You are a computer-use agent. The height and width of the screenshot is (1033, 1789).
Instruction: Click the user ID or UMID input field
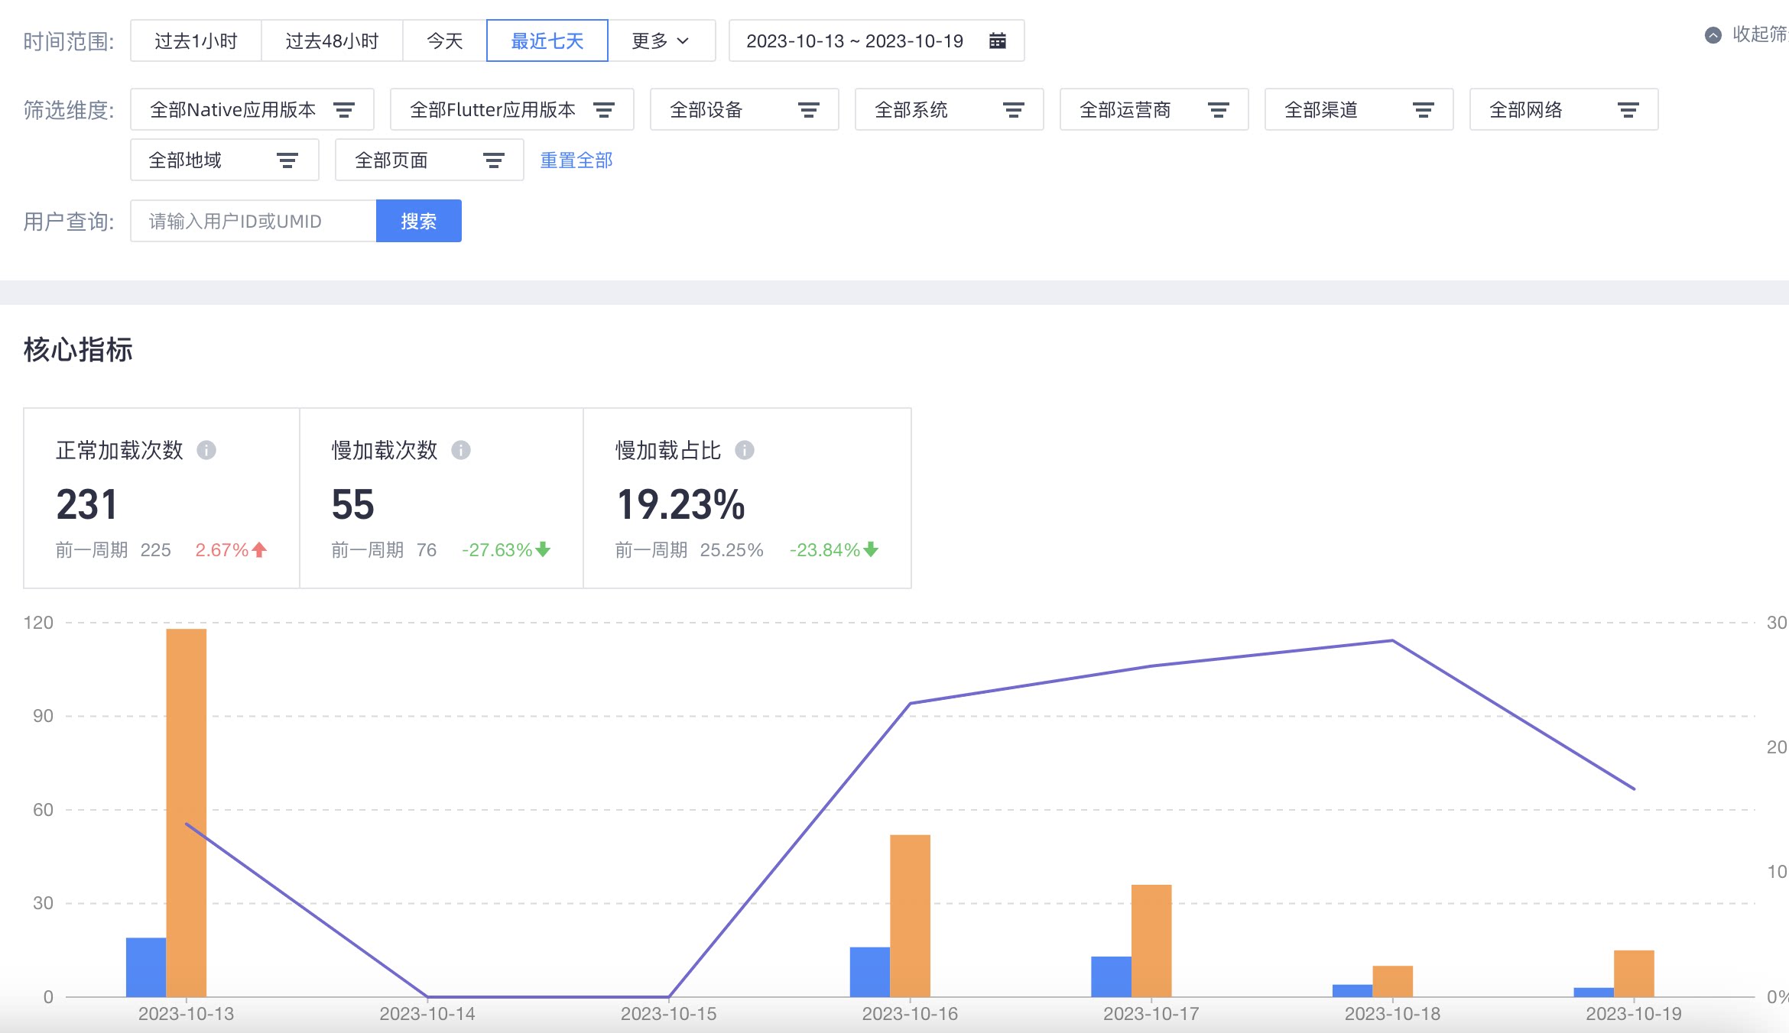tap(253, 221)
